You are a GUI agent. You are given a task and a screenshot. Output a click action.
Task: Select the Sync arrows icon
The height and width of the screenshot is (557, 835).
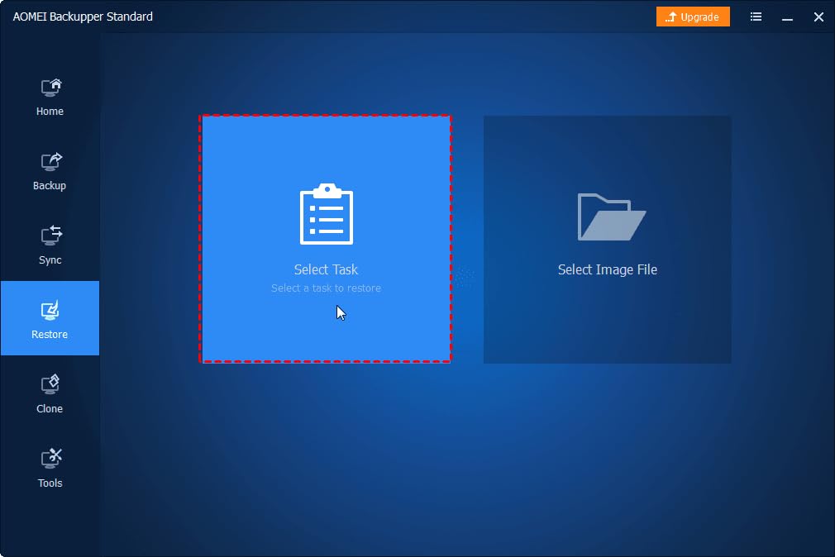tap(50, 236)
